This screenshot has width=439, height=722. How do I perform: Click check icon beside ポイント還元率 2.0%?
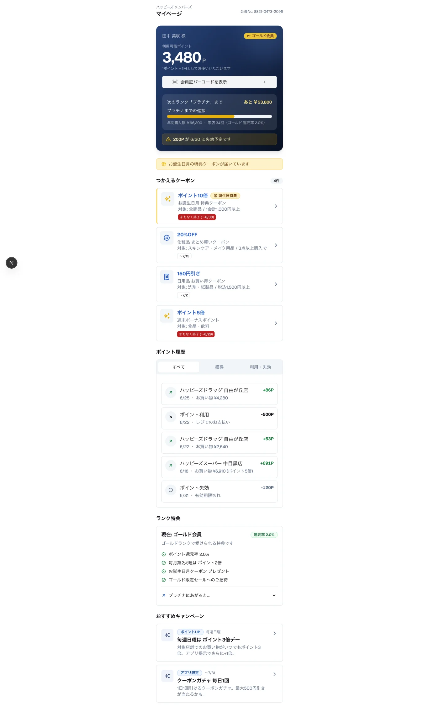click(x=164, y=554)
